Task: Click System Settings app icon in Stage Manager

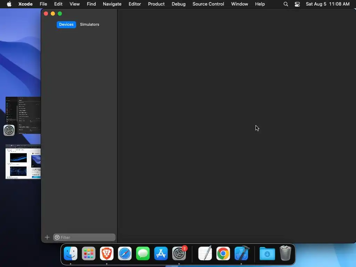Action: pyautogui.click(x=9, y=130)
